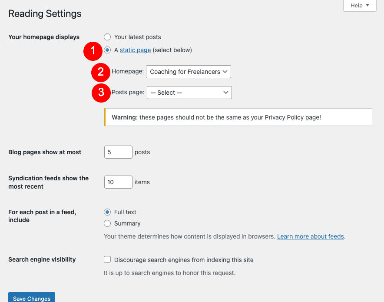The image size is (384, 302).
Task: Select 'A static page' radio option
Action: (107, 50)
